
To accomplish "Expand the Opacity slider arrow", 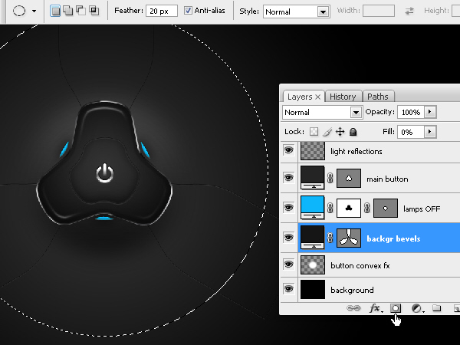I will (430, 112).
